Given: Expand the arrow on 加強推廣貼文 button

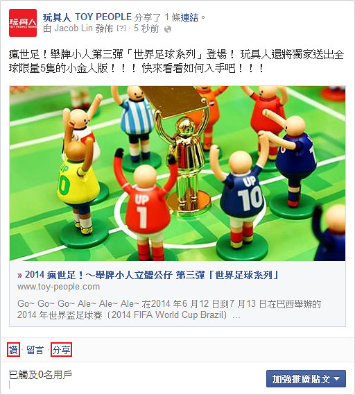Looking at the screenshot, I should [336, 378].
